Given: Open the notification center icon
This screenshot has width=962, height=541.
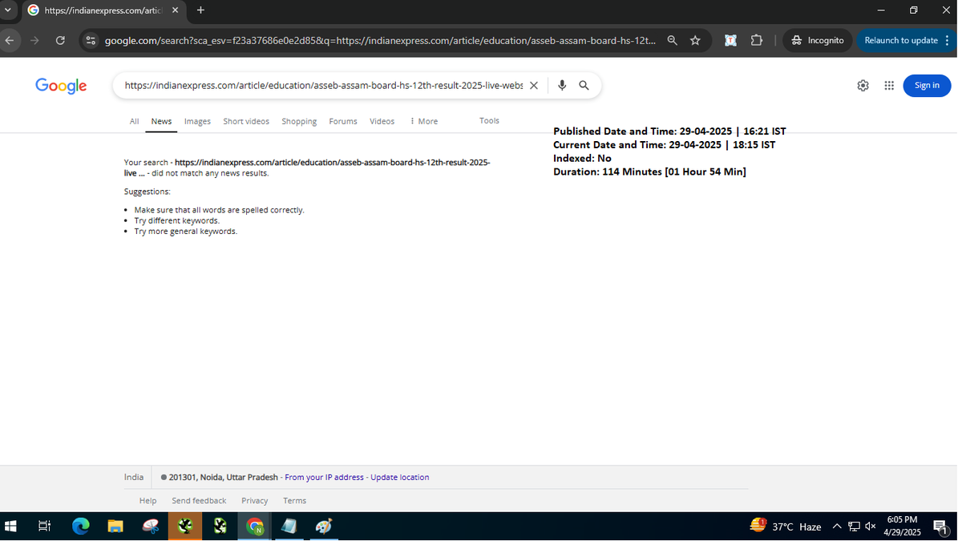Looking at the screenshot, I should click(941, 527).
